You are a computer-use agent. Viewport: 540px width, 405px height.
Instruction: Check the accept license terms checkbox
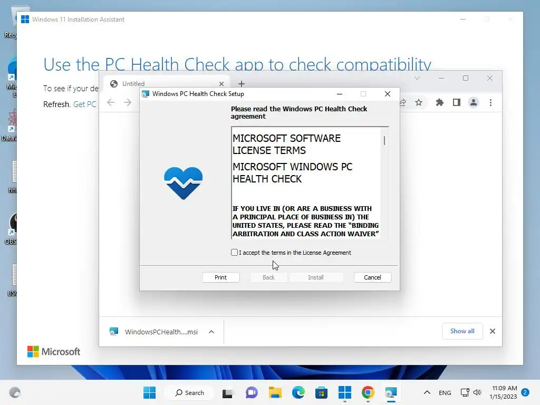235,253
